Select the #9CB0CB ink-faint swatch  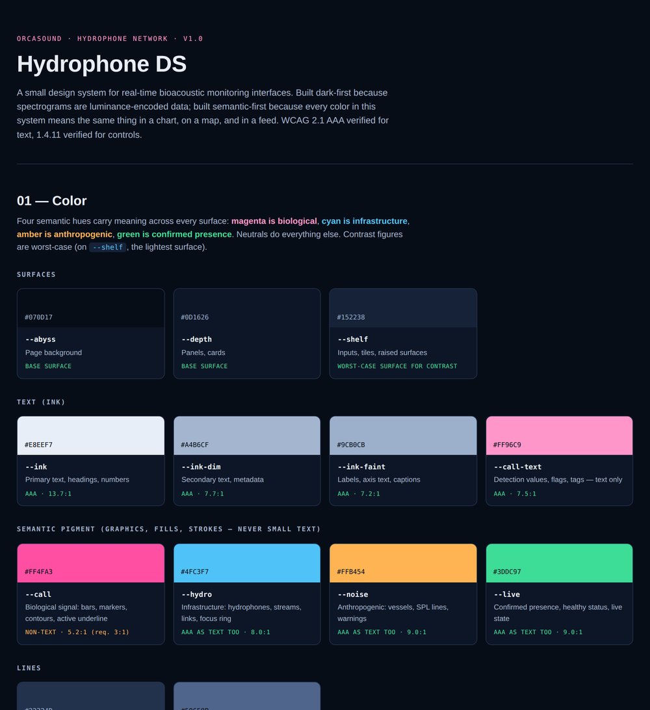pyautogui.click(x=403, y=436)
